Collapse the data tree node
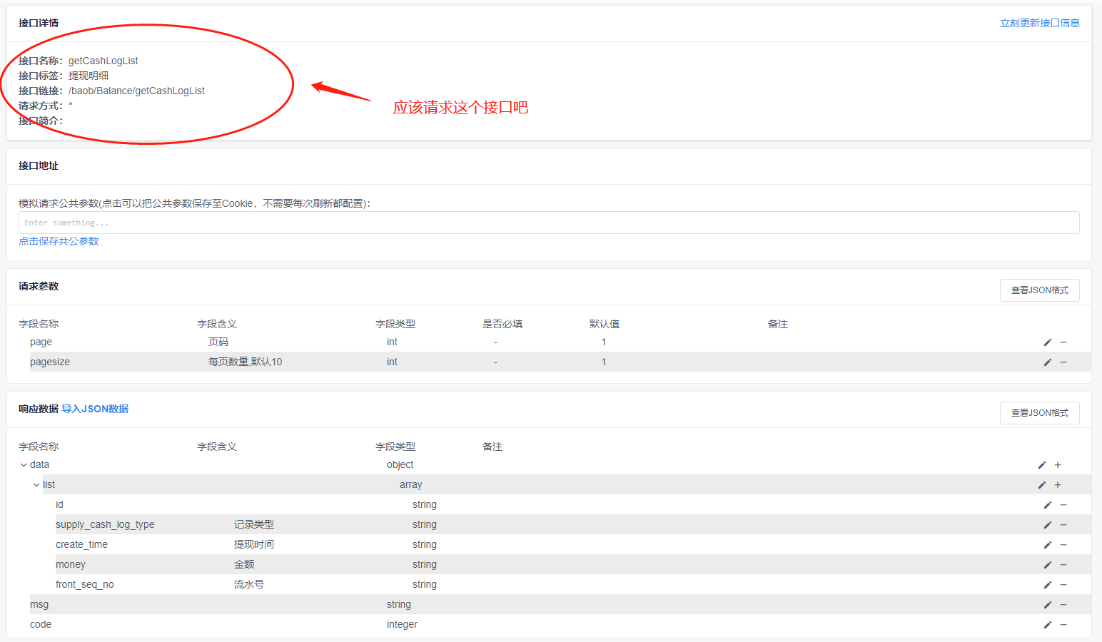Screen dimensions: 1102x642 (24, 465)
